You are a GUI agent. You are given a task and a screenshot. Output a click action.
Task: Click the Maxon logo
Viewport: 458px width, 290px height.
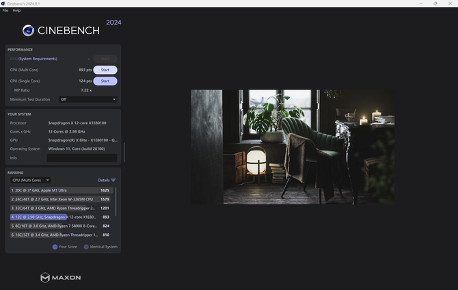click(x=60, y=278)
